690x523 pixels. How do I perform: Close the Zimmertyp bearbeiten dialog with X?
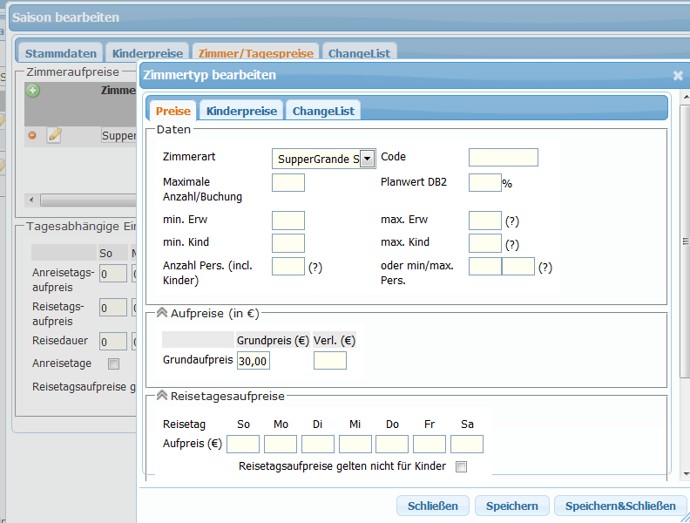coord(678,76)
